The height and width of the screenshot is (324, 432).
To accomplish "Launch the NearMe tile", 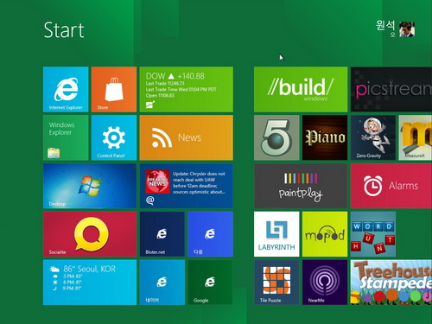I will (325, 283).
